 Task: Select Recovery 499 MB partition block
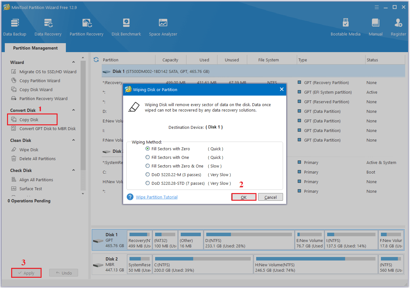coord(139,239)
